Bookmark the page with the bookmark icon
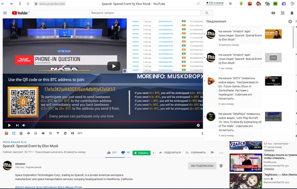 point(230,4)
